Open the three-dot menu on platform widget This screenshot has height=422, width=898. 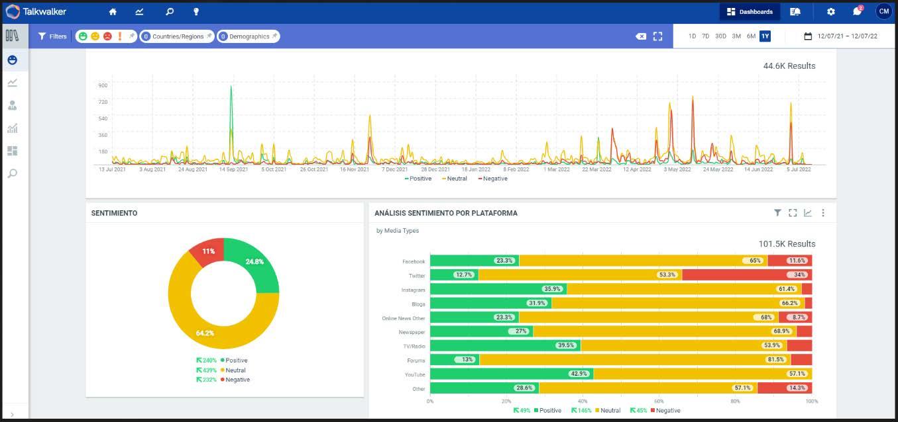823,213
